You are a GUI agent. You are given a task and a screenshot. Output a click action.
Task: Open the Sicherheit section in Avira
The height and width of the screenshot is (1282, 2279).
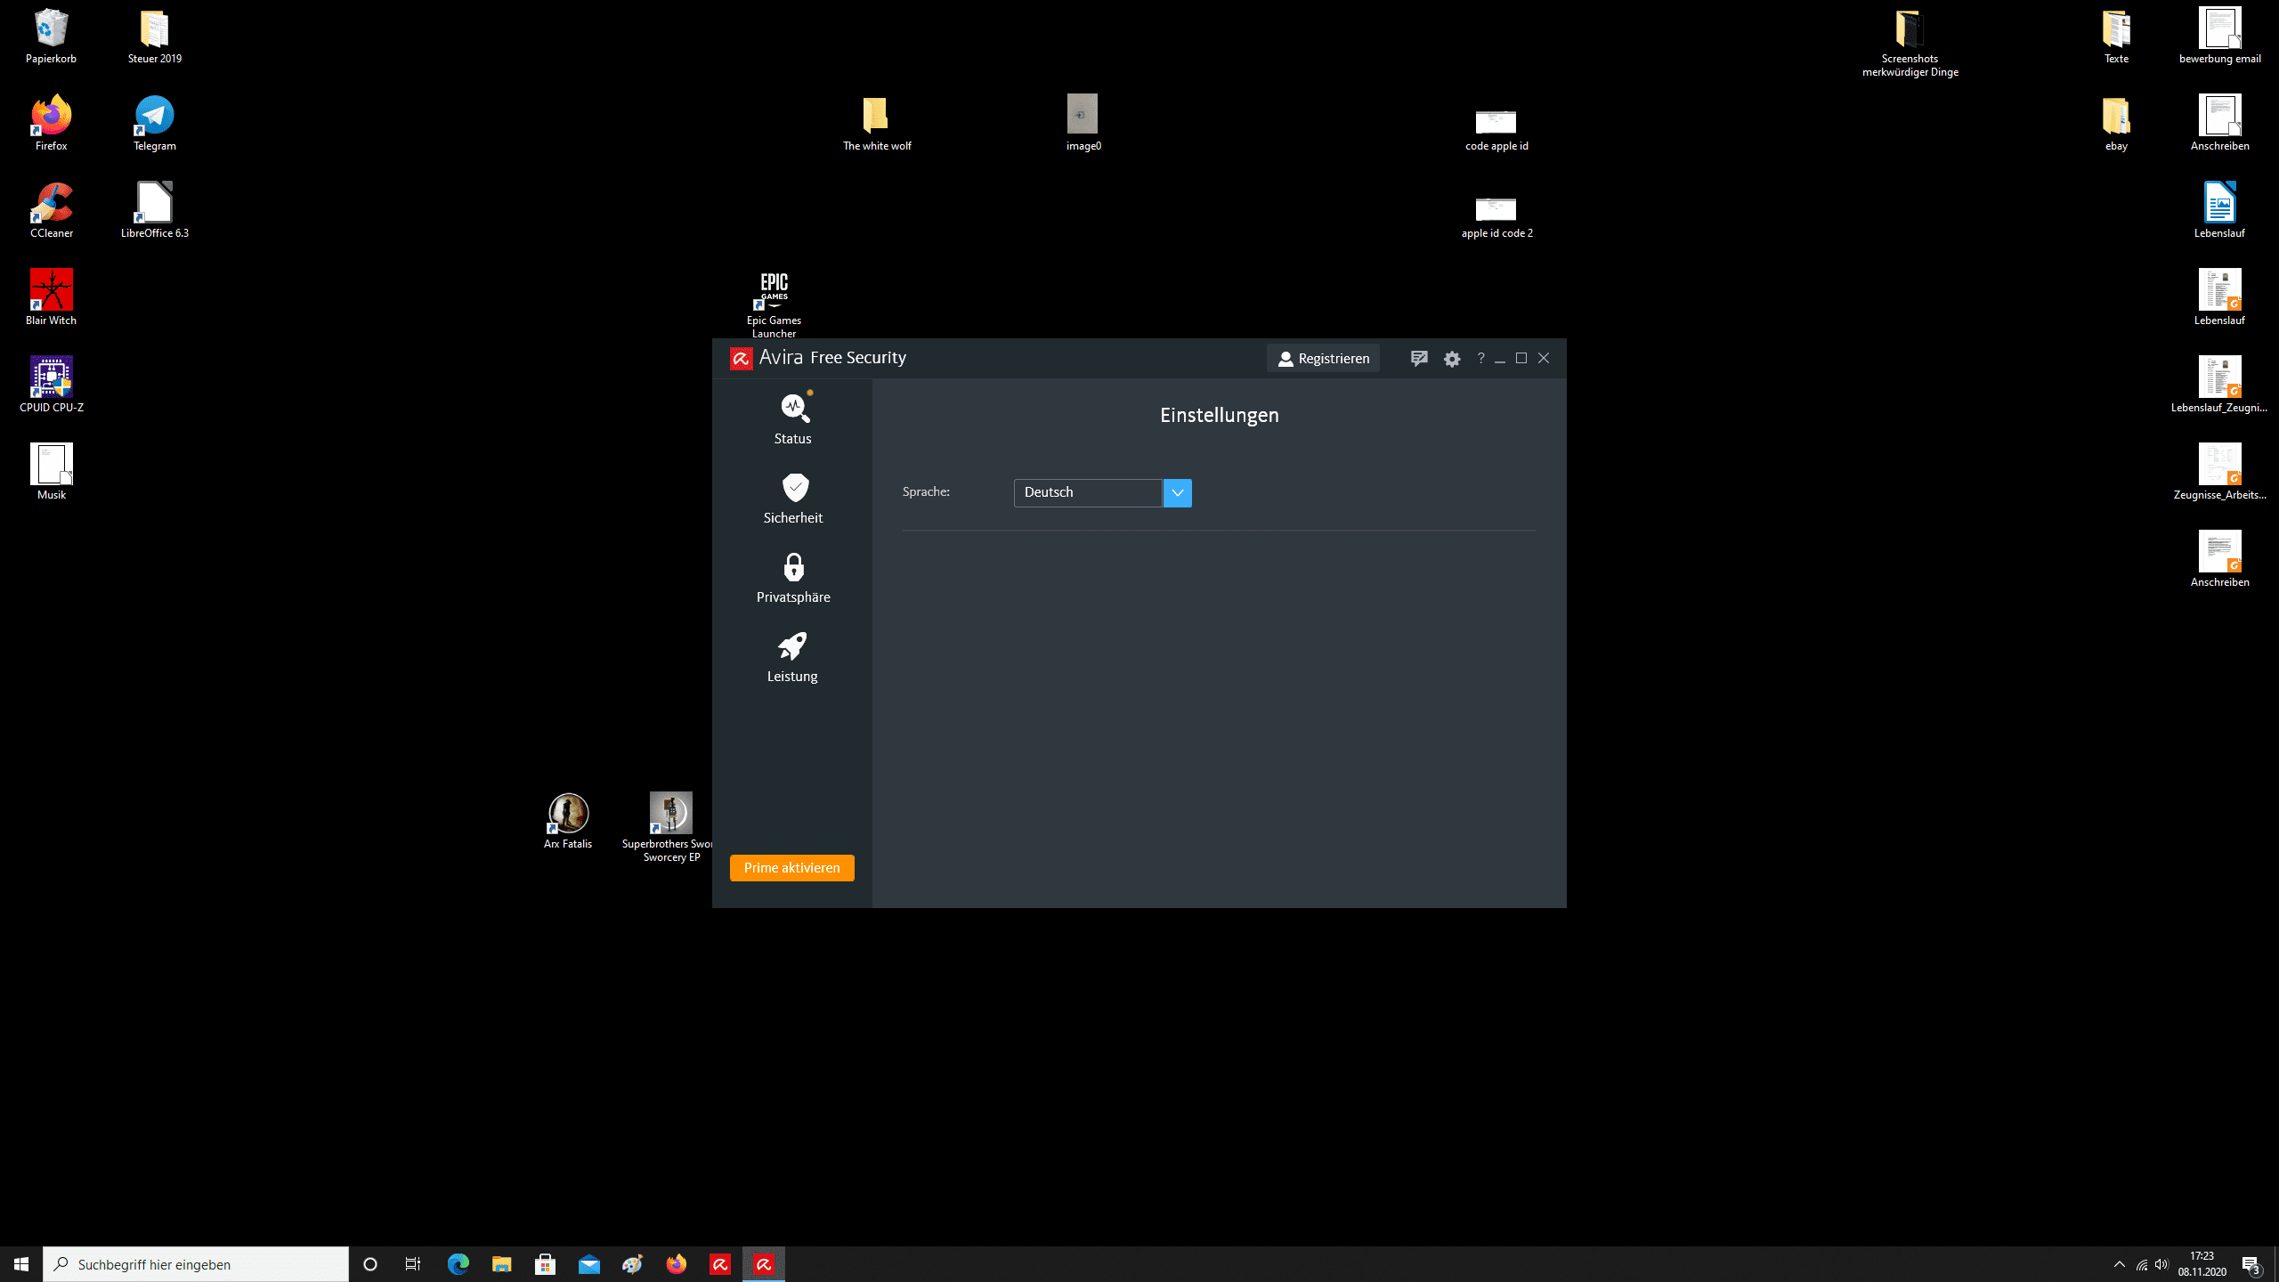(792, 498)
